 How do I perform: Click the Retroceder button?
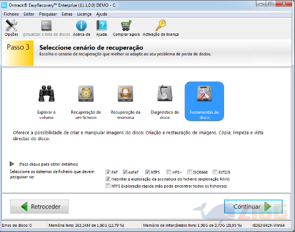coord(39,207)
